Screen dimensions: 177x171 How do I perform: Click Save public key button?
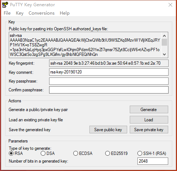point(108,130)
